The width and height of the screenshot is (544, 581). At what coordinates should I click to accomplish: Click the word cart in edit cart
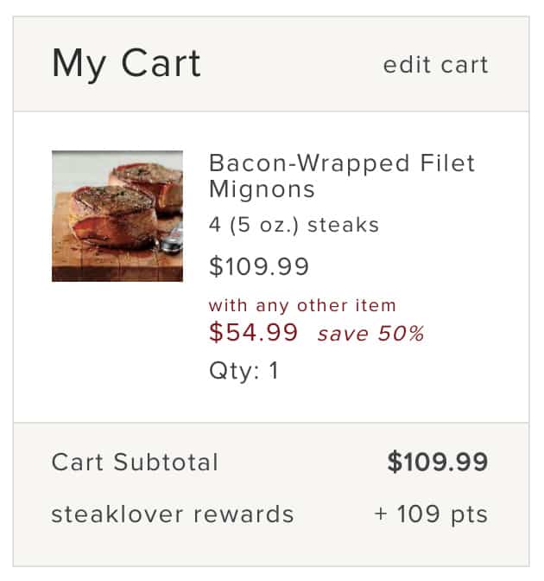tap(465, 65)
